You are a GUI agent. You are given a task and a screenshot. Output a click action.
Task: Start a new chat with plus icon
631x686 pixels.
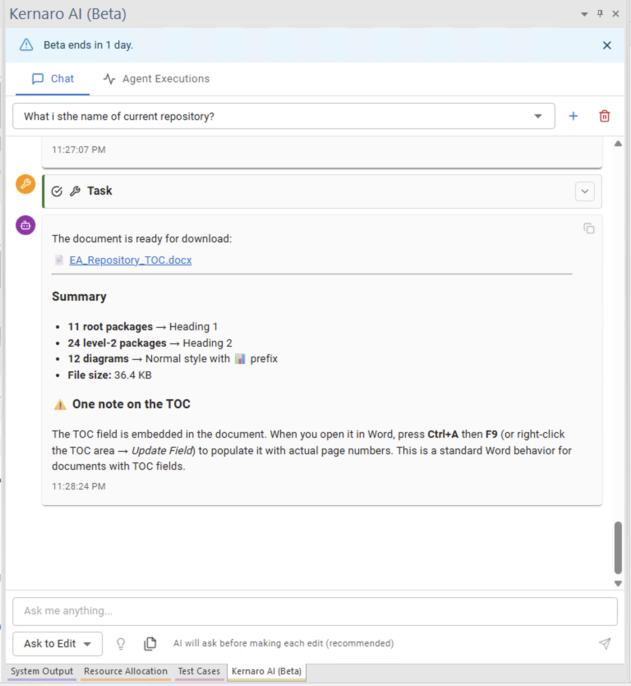[x=573, y=116]
